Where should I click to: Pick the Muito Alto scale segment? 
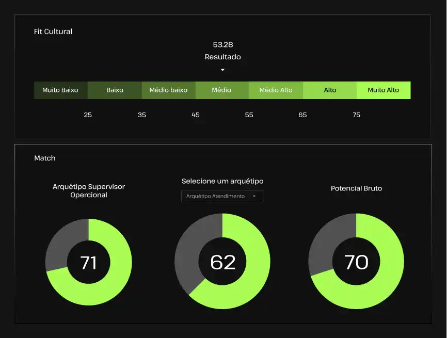tap(383, 90)
